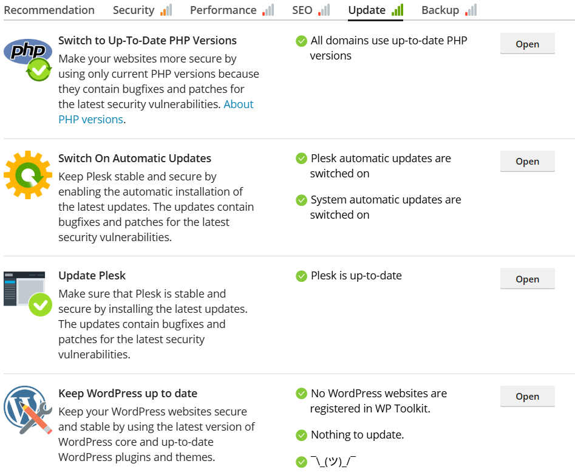
Task: Click the Performance tab signal bars icon
Action: 268,10
